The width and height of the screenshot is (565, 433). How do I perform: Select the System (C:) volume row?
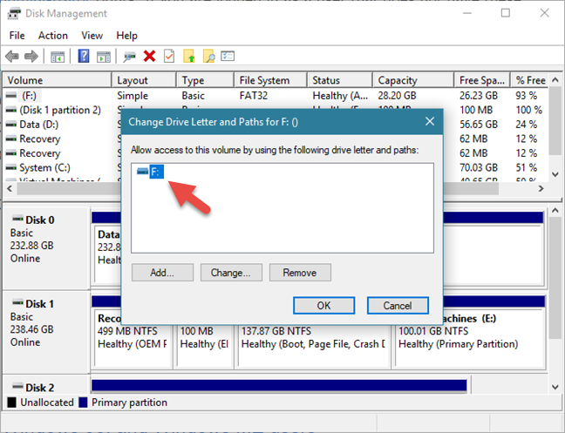(x=276, y=168)
